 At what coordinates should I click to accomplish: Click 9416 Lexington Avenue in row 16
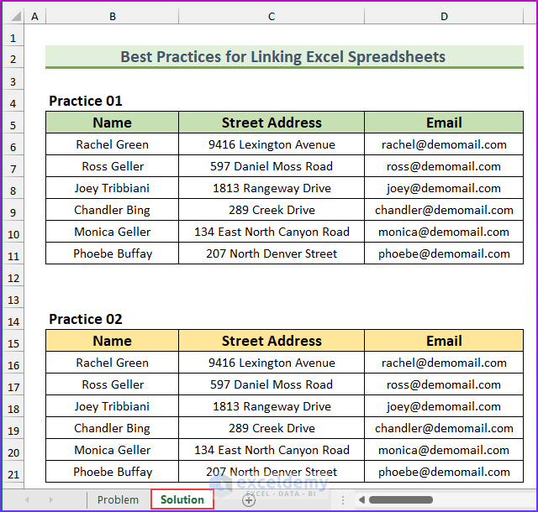pyautogui.click(x=272, y=363)
